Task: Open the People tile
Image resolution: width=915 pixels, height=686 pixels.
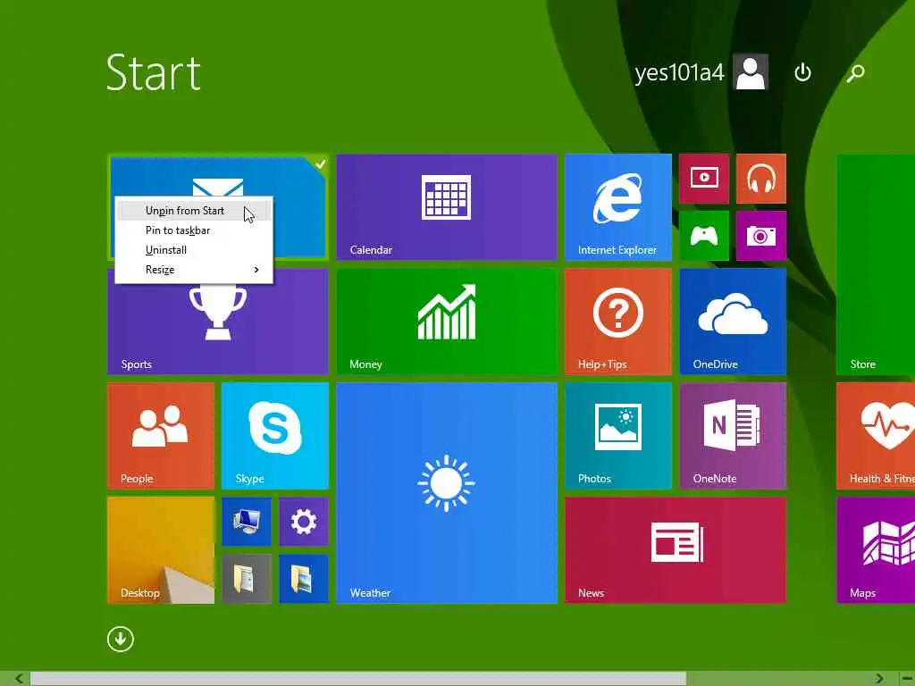Action: point(161,436)
